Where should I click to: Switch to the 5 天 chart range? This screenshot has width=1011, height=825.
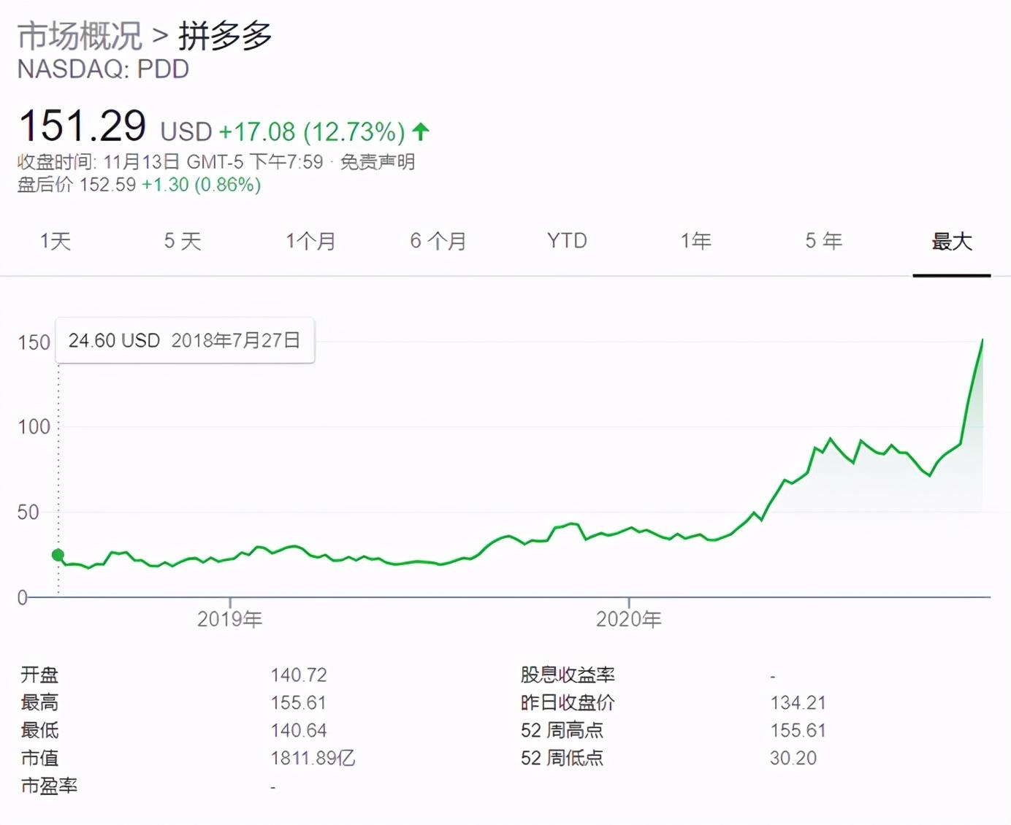point(183,241)
